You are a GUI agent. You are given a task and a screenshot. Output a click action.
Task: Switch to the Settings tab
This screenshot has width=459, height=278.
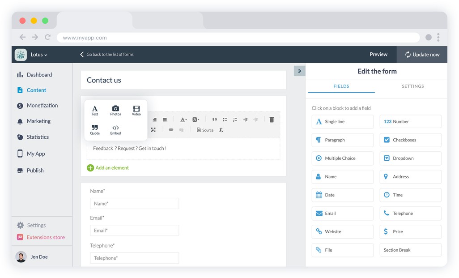coord(412,86)
